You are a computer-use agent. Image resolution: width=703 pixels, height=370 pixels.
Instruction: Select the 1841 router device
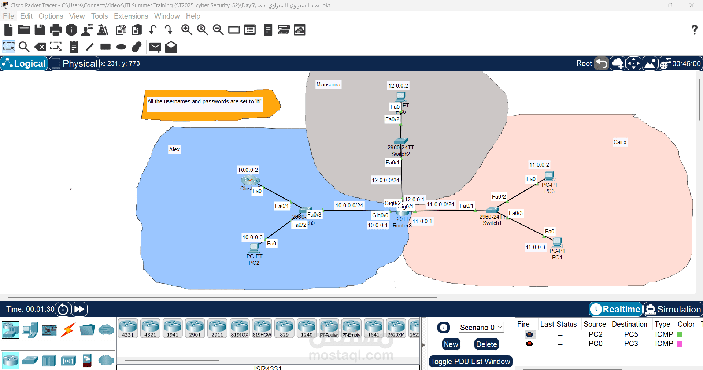374,328
